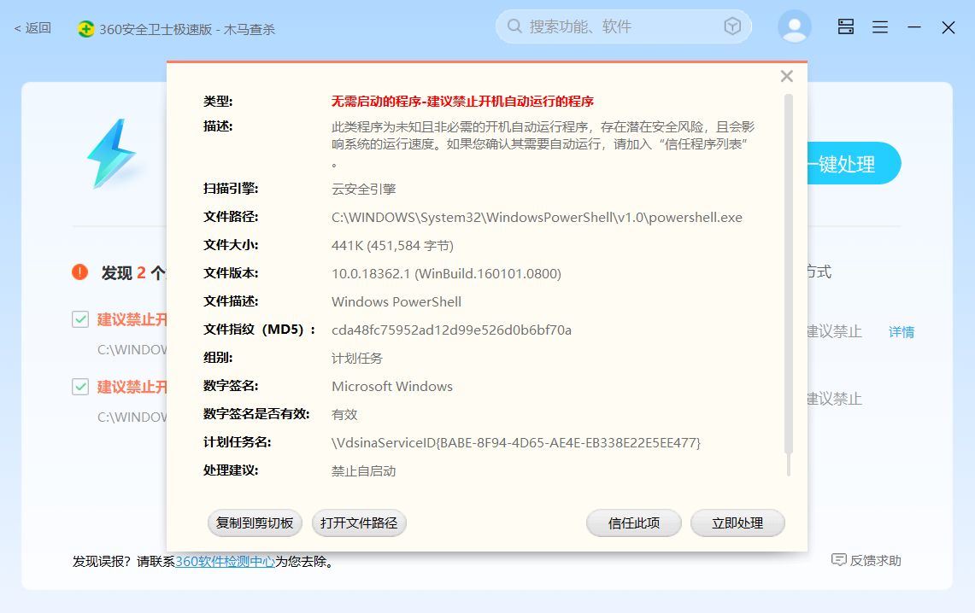Viewport: 975px width, 613px height.
Task: Open the 360软件检测中心 link
Action: pyautogui.click(x=225, y=562)
